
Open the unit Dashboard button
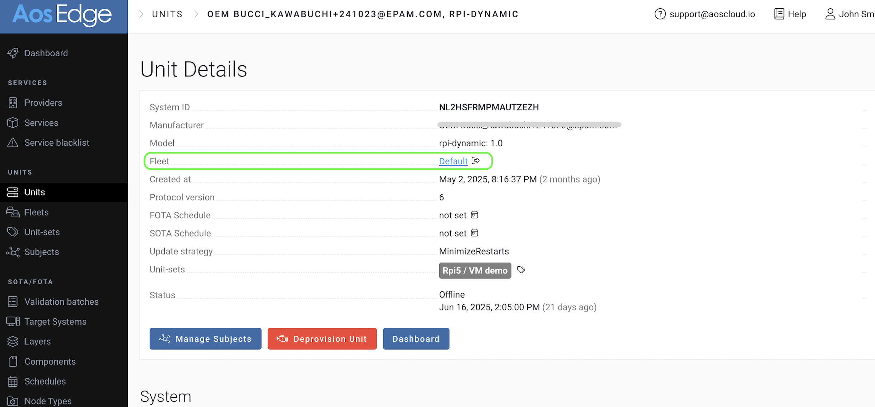(x=416, y=339)
